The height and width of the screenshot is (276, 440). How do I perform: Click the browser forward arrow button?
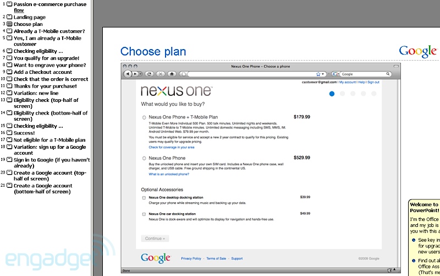tap(135, 74)
